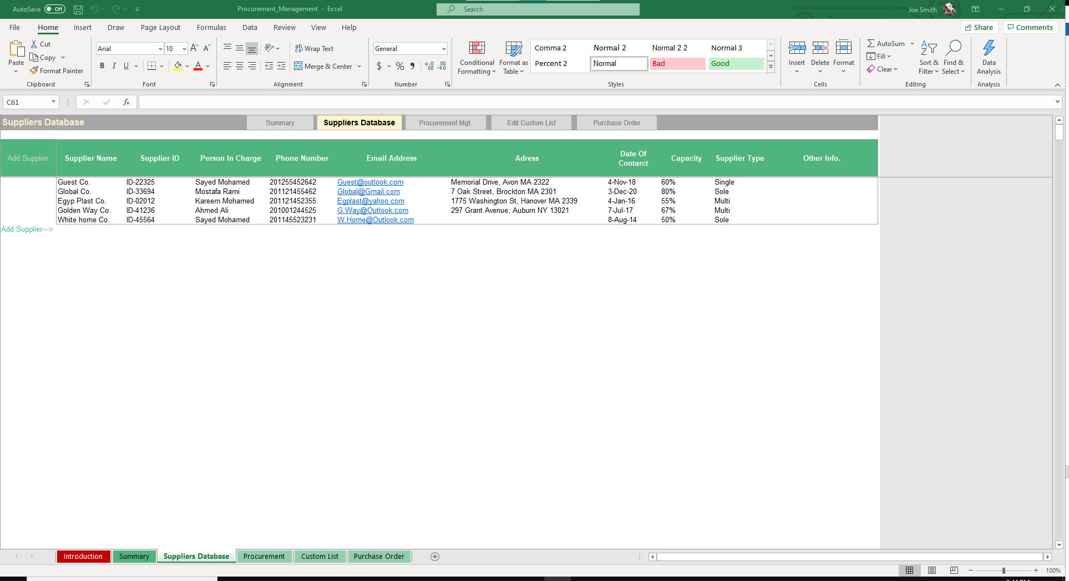This screenshot has height=581, width=1069.
Task: Click the Save icon in title bar
Action: 78,9
